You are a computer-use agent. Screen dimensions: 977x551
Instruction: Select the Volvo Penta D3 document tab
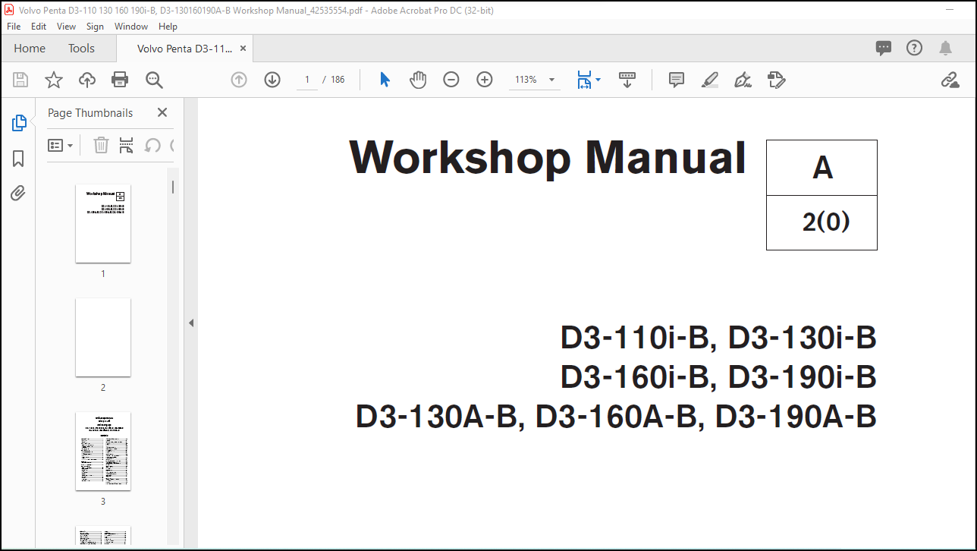pos(184,48)
